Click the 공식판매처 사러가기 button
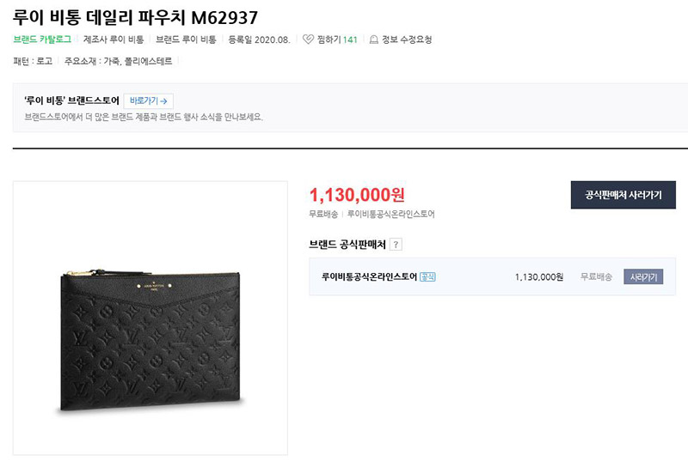688x461 pixels. tap(623, 195)
